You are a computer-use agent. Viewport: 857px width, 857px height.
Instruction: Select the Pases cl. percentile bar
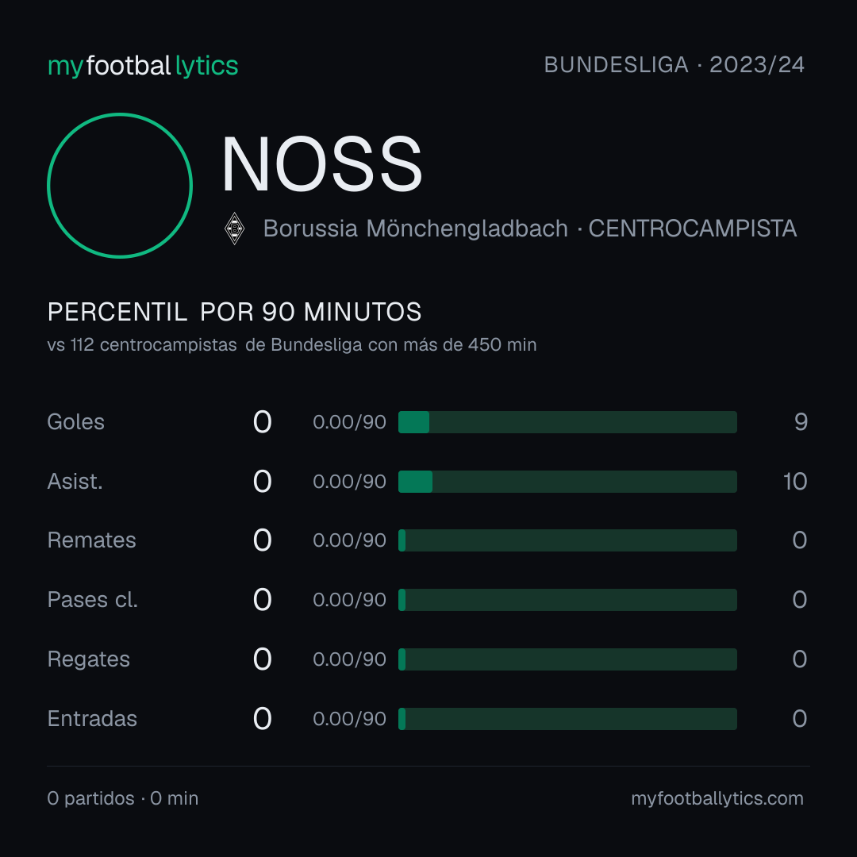point(567,600)
